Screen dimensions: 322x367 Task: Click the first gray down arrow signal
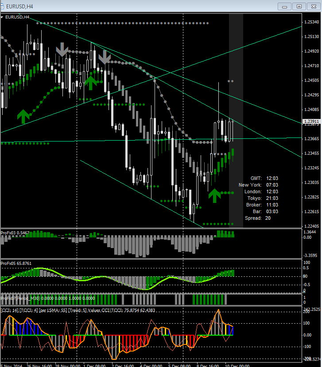tap(62, 49)
